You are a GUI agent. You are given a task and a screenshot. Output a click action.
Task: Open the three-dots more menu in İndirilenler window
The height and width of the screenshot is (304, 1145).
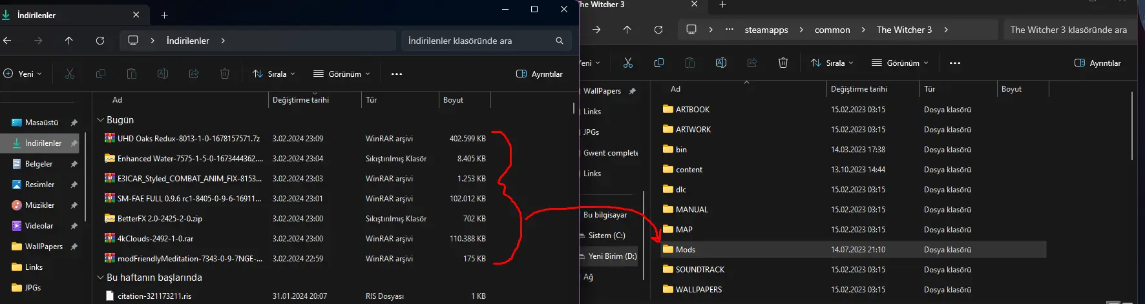click(397, 74)
